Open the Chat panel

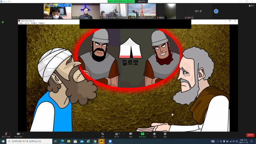point(131,135)
